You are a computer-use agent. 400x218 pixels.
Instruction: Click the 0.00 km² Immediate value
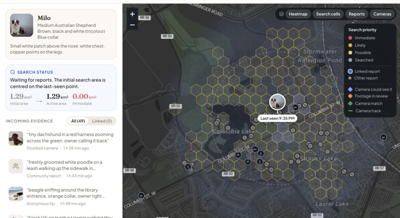84,96
